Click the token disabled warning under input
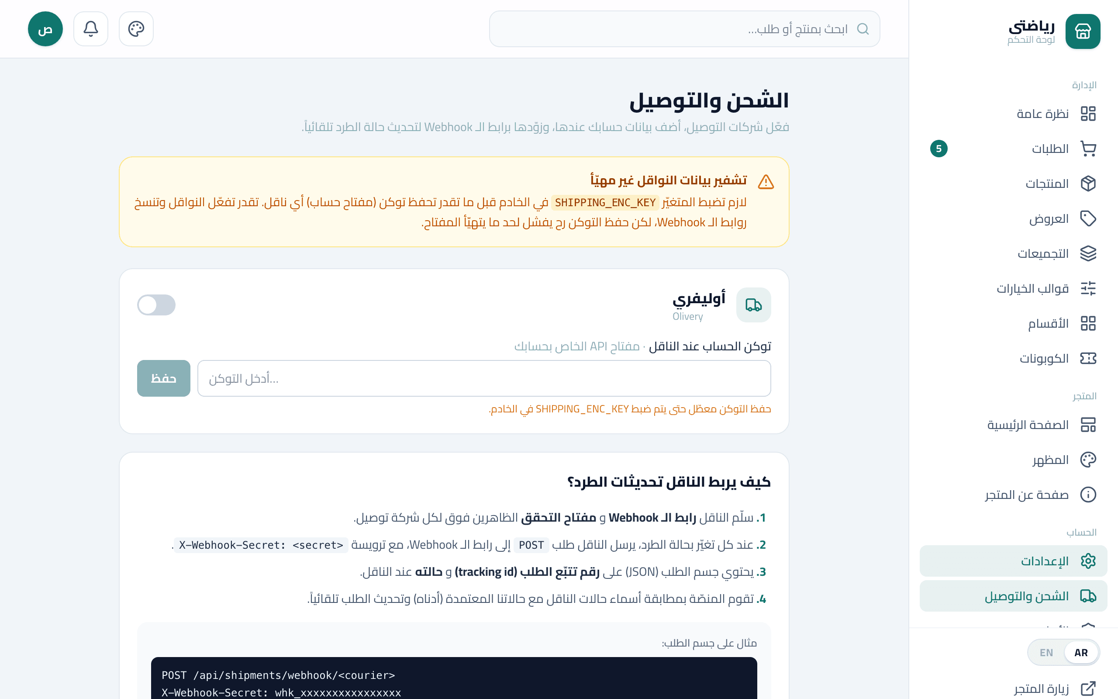Viewport: 1118px width, 699px height. [x=630, y=409]
